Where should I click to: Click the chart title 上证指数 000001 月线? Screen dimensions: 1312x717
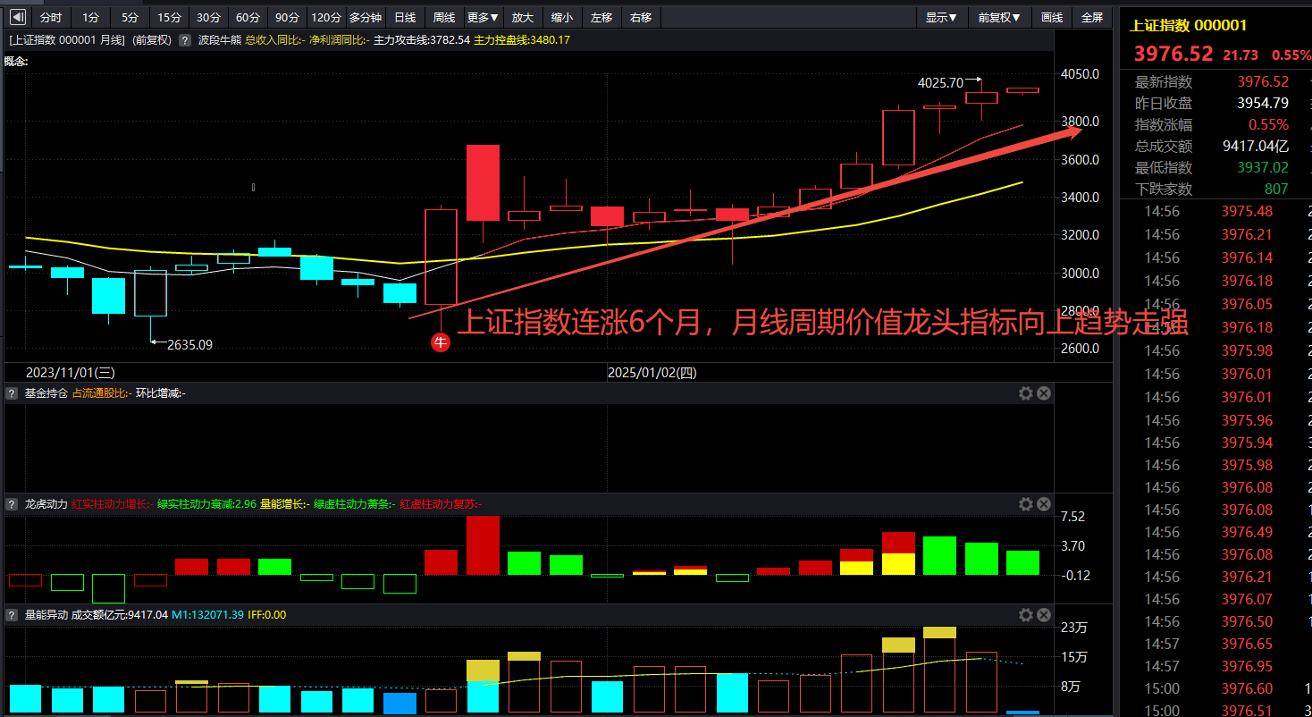coord(67,40)
